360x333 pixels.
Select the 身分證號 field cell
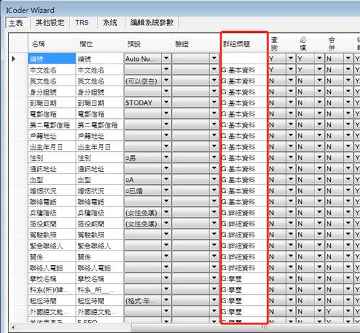pos(99,92)
